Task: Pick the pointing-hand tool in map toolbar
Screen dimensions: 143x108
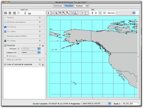Action: (56, 13)
